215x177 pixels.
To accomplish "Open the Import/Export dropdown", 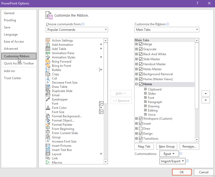I will [x=172, y=161].
